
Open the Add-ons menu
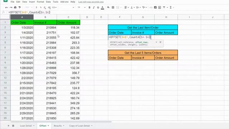tap(64, 2)
